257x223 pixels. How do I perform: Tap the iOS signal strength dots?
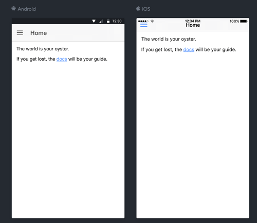[x=143, y=21]
